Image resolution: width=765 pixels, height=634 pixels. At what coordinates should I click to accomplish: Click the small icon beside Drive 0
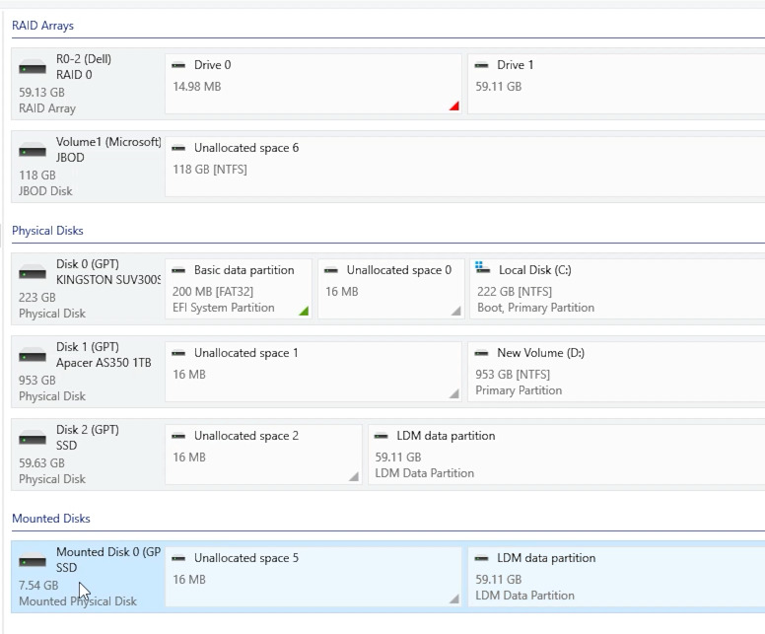[178, 65]
